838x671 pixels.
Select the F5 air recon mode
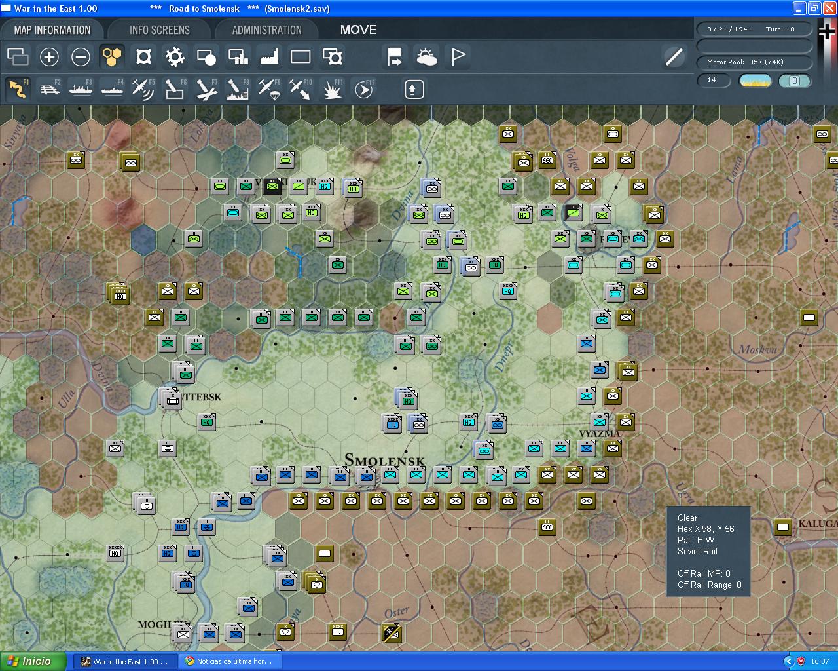coord(143,89)
